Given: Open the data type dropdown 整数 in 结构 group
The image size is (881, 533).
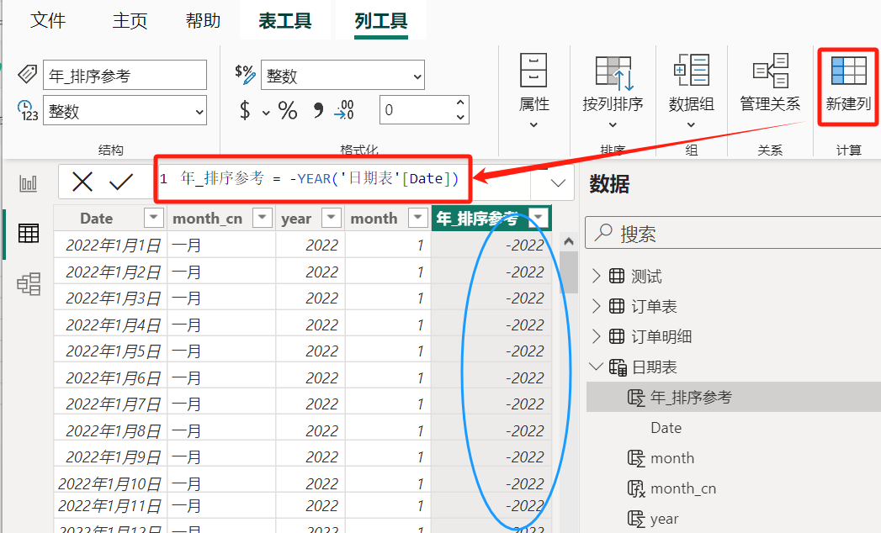Looking at the screenshot, I should pos(125,111).
